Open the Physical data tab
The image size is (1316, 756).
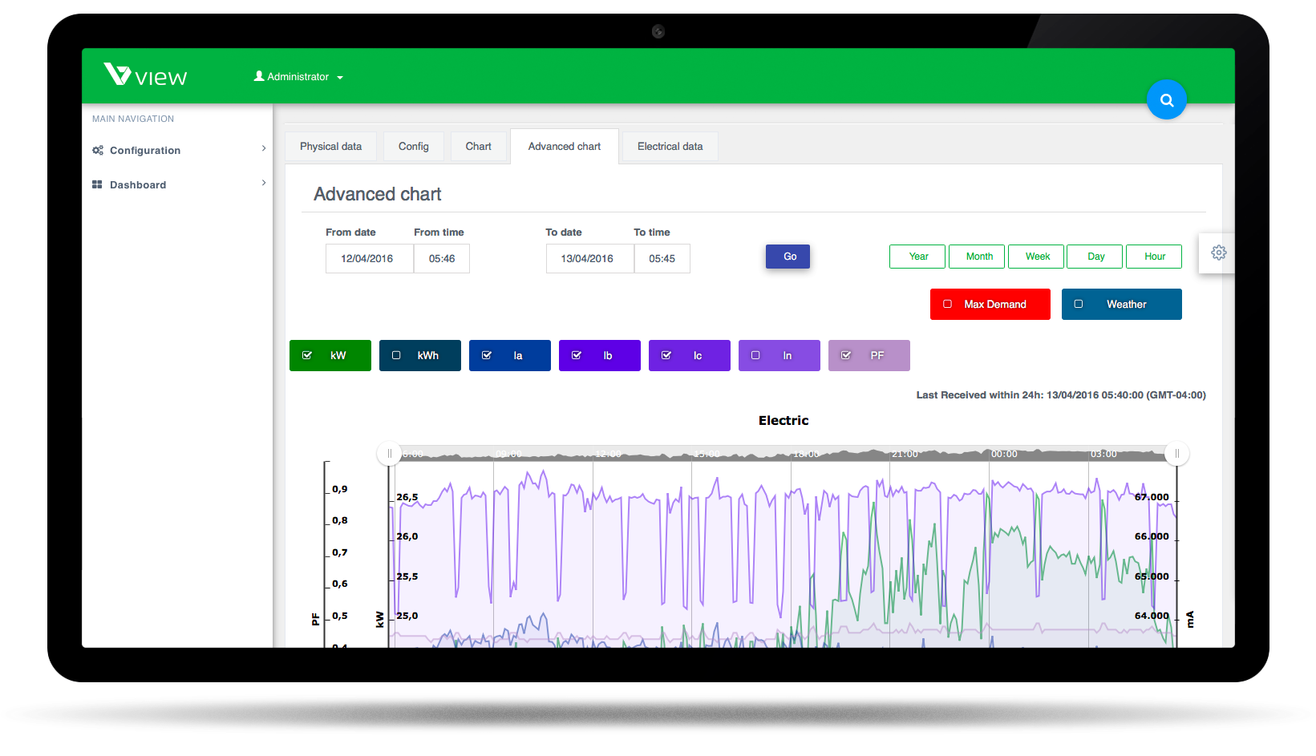[330, 147]
